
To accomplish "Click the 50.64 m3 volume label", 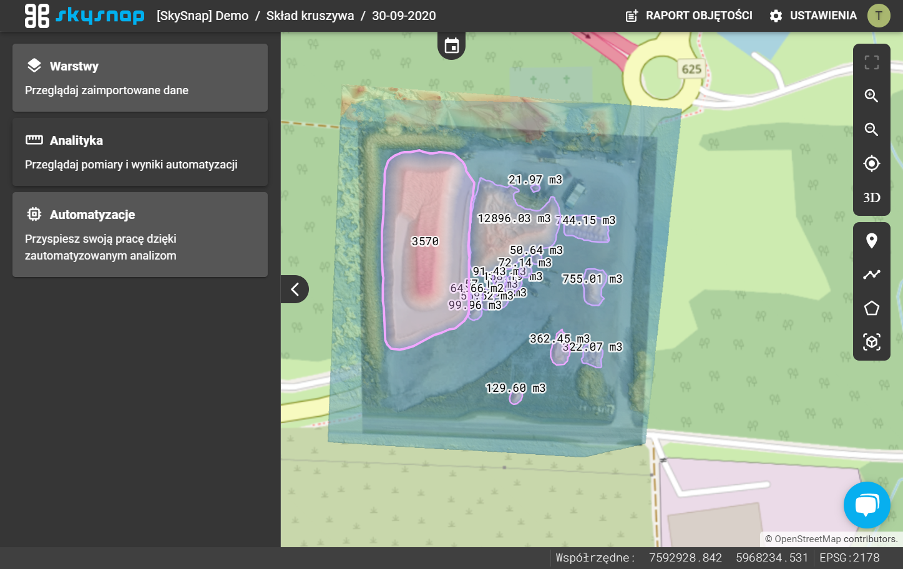I will 536,250.
